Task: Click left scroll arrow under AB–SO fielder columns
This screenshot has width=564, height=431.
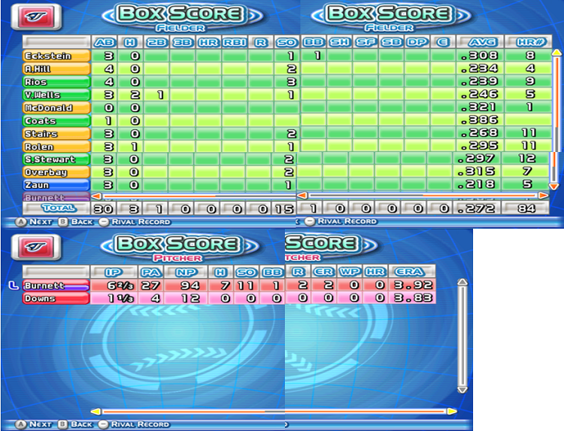Action: pos(96,196)
